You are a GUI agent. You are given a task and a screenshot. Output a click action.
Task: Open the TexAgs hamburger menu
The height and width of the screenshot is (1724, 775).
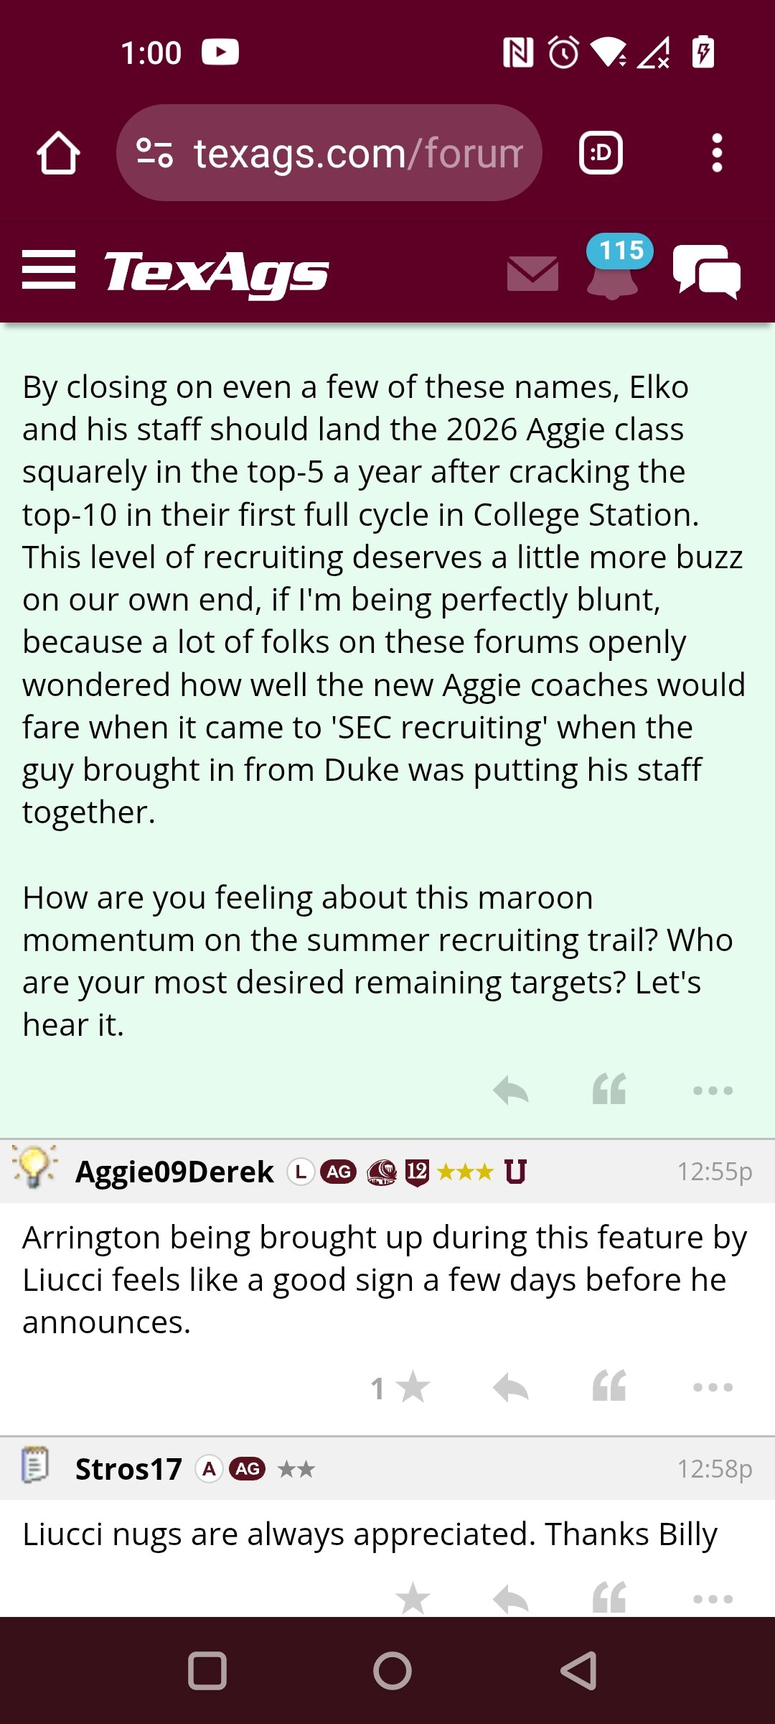pyautogui.click(x=48, y=270)
